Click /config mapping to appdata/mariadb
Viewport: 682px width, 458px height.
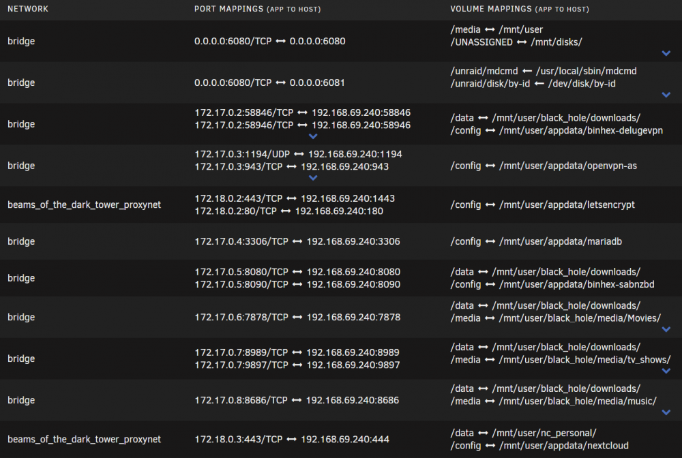[536, 241]
